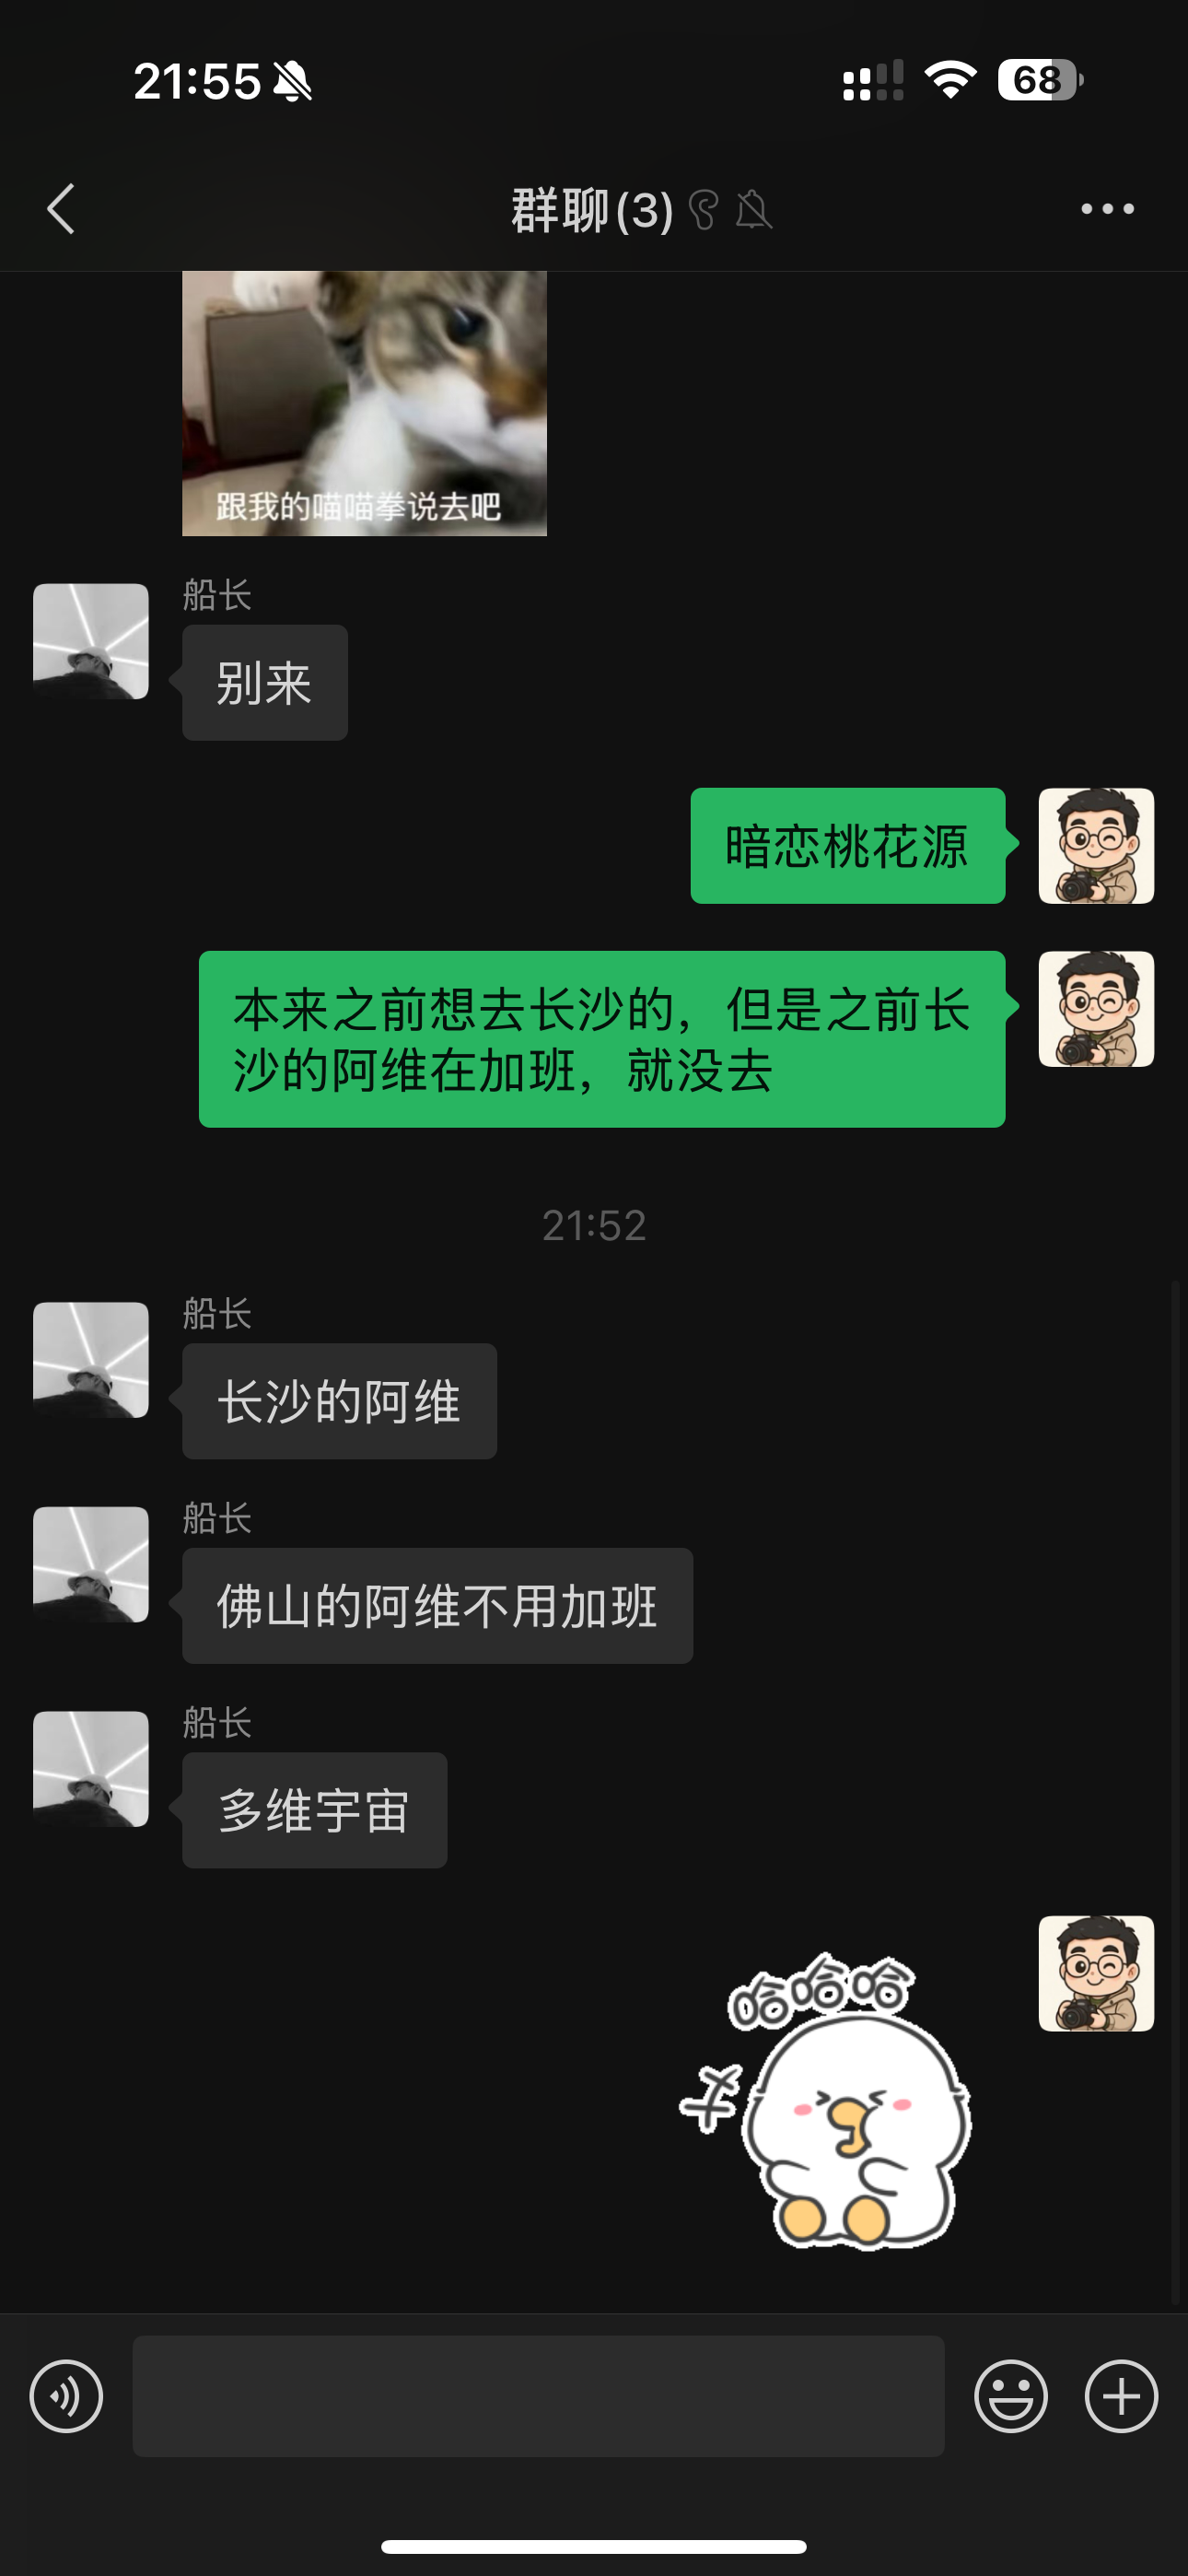The image size is (1188, 2576).
Task: Tap the 暗恋桃花源 green message bubble
Action: point(848,846)
